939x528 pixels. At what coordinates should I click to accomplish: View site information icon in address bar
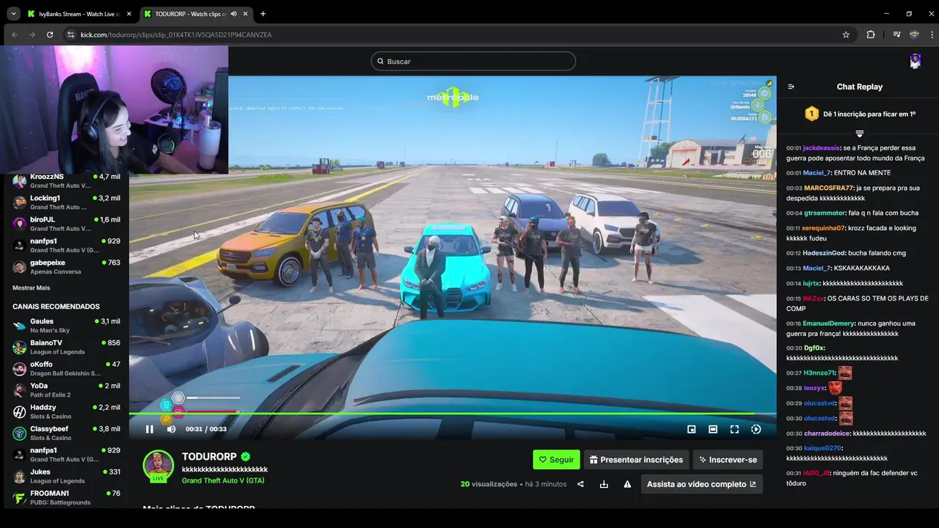(x=70, y=34)
